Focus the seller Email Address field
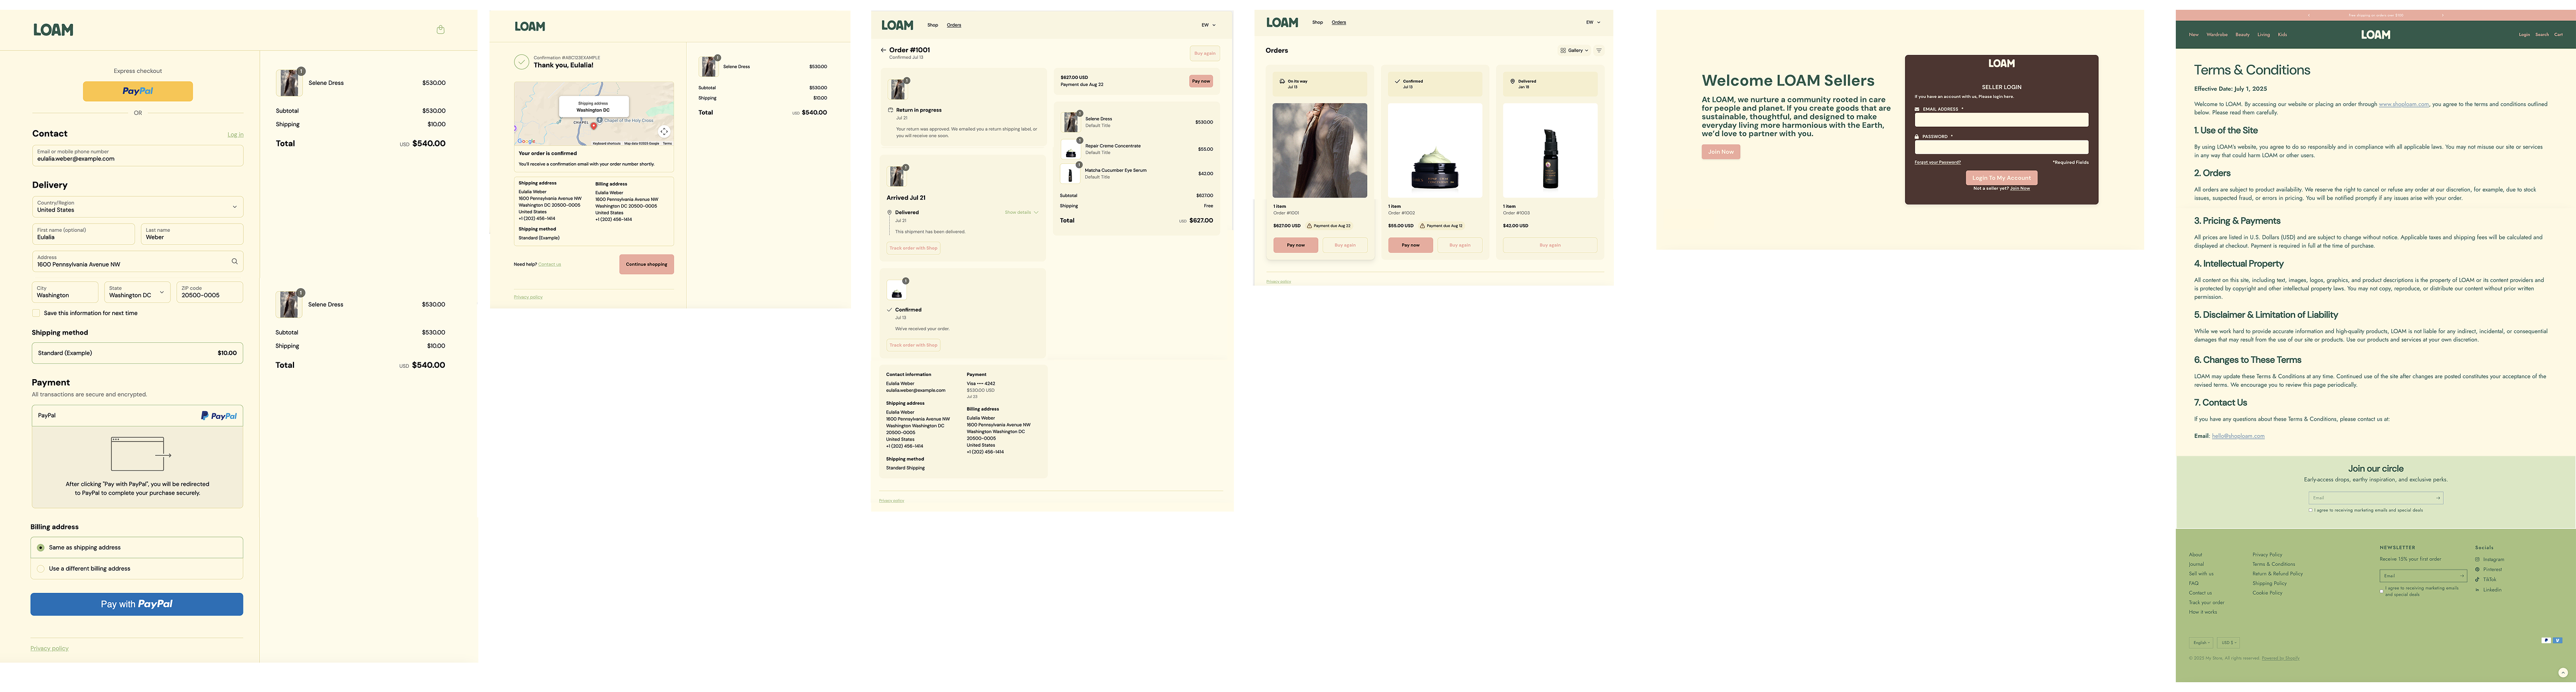The height and width of the screenshot is (692, 2576). (x=2001, y=120)
